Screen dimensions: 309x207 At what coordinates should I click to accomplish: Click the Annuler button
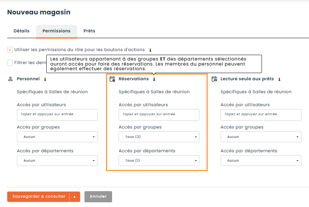coord(98,197)
